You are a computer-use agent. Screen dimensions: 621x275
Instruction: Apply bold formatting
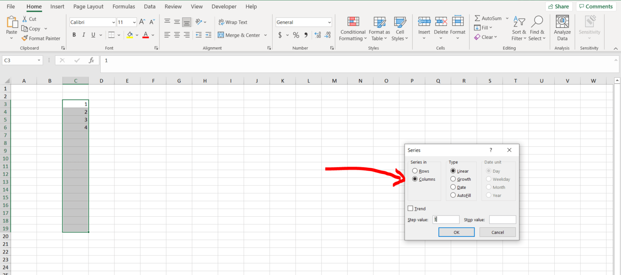74,35
